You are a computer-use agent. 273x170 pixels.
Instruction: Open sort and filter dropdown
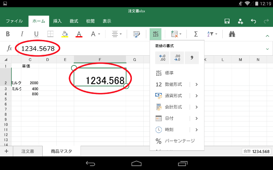(212, 34)
